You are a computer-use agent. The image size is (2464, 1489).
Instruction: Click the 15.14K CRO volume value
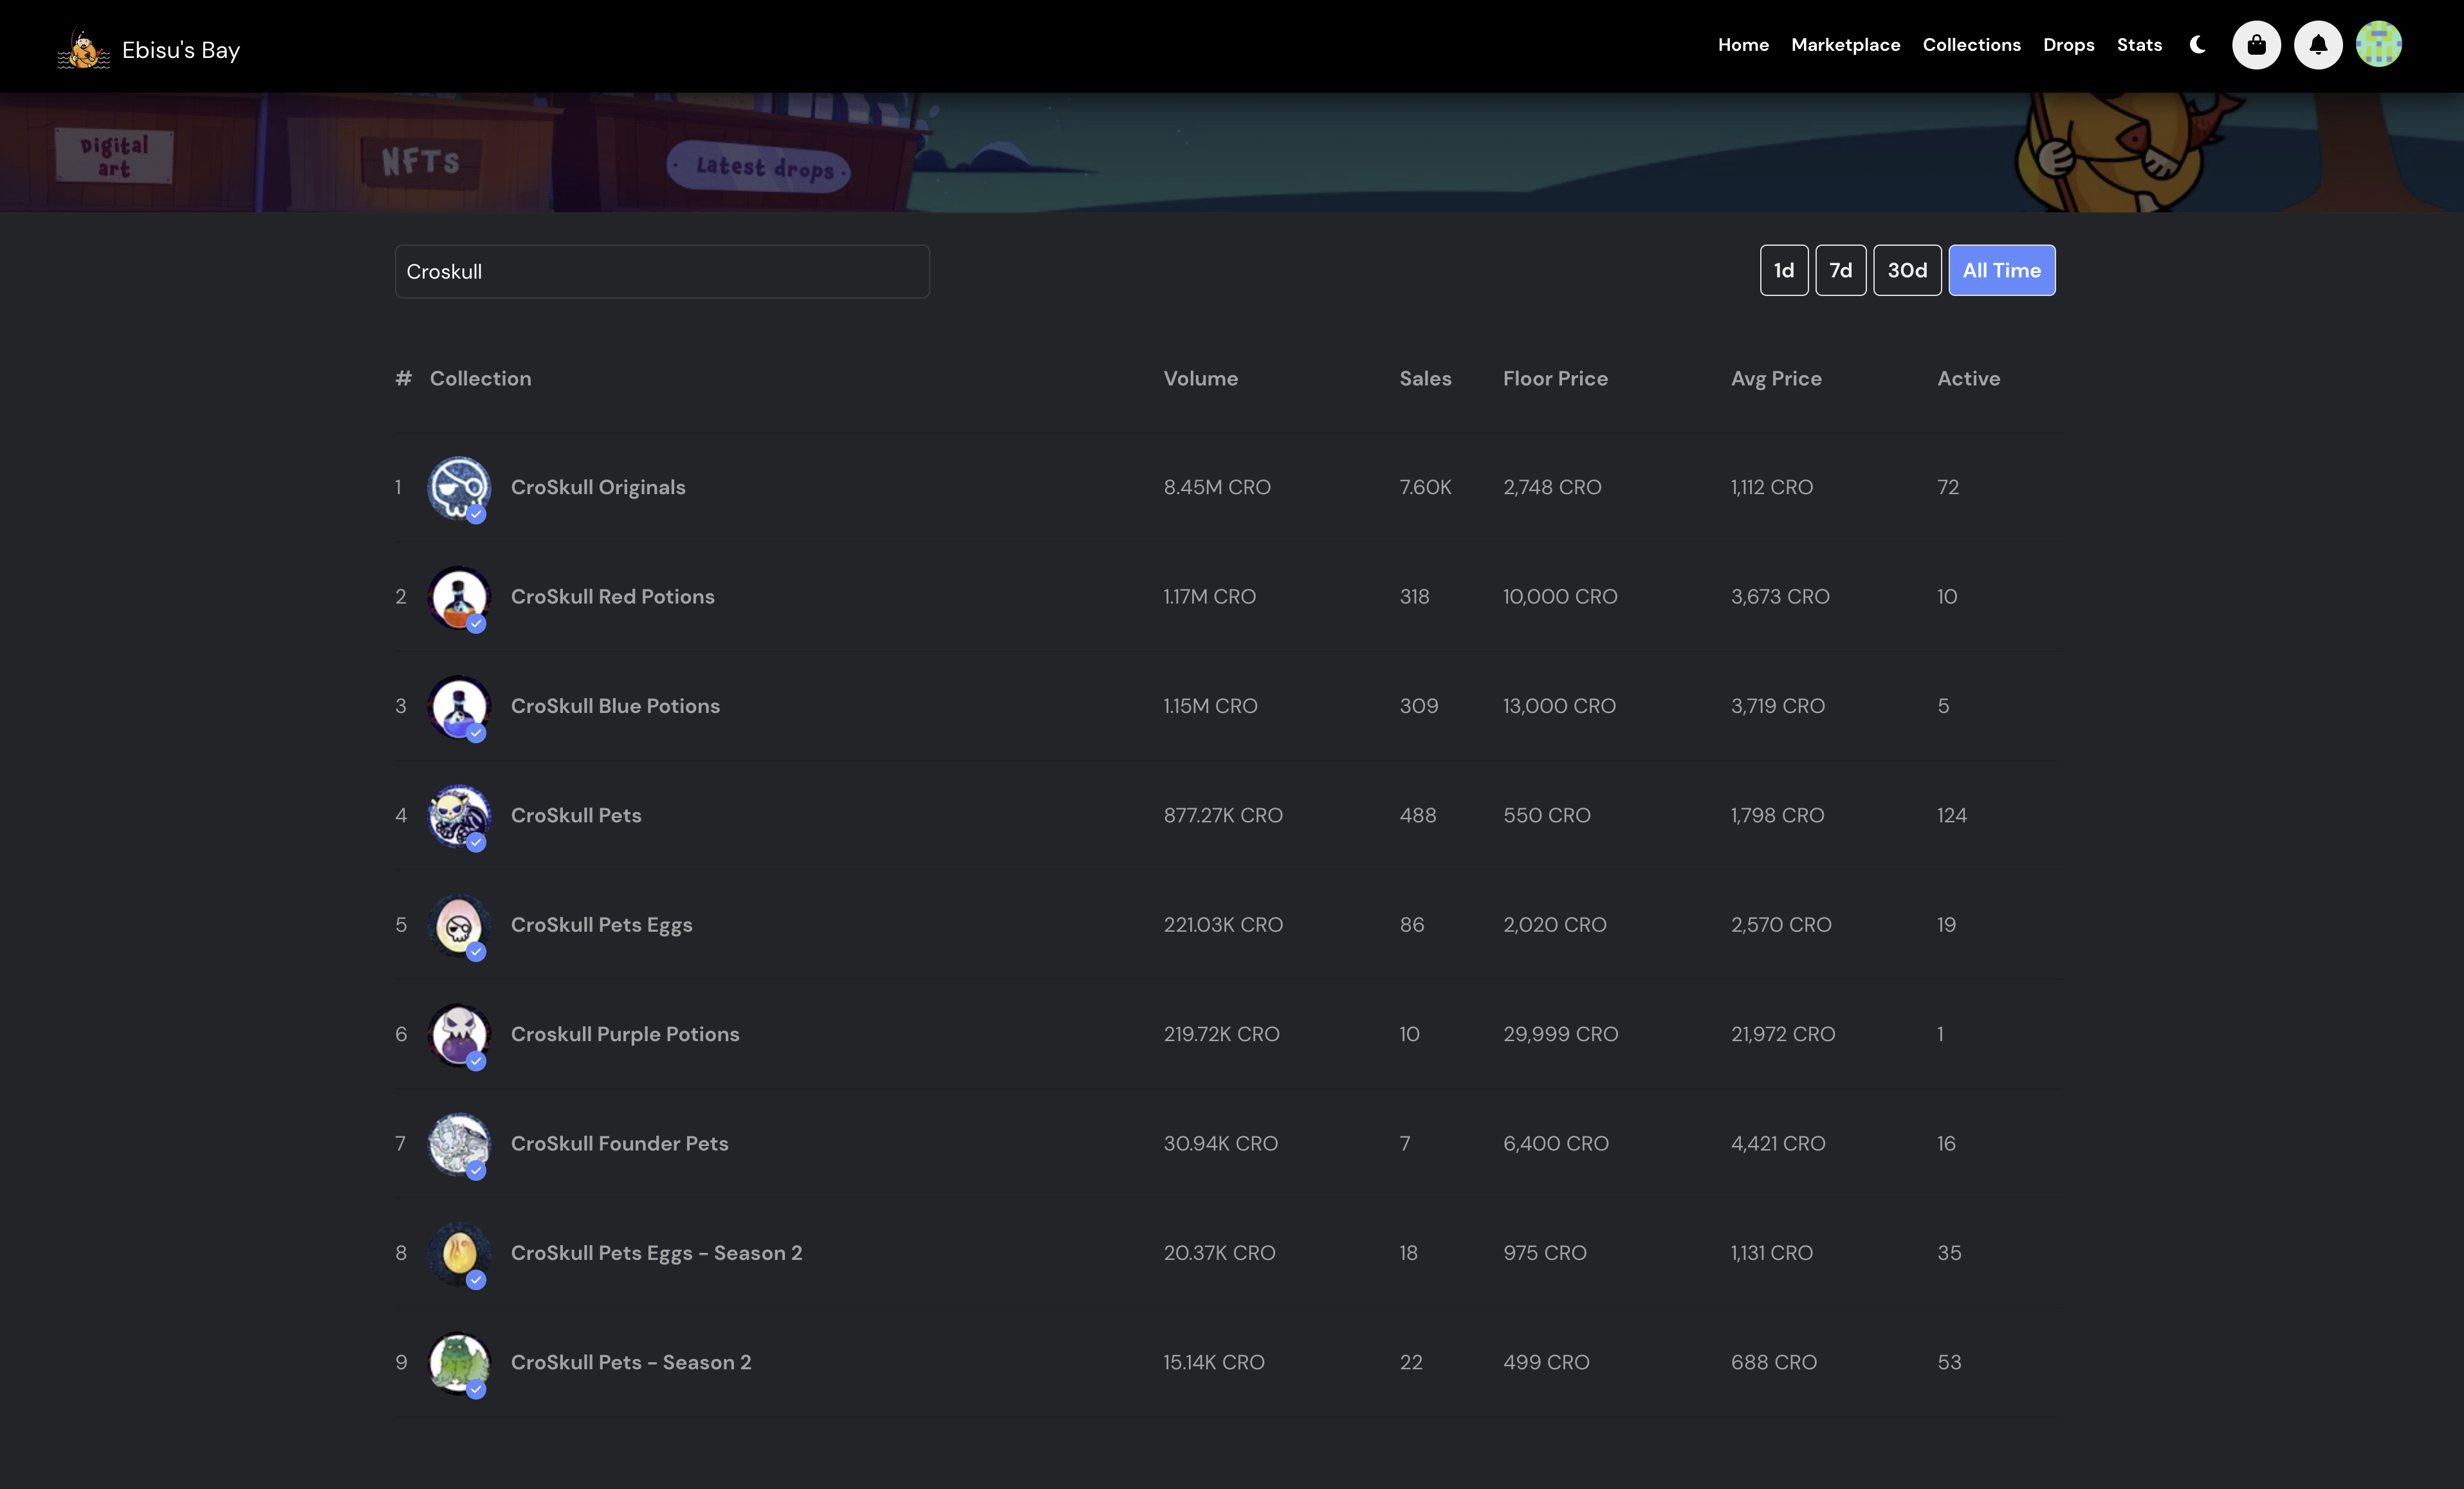click(x=1214, y=1363)
